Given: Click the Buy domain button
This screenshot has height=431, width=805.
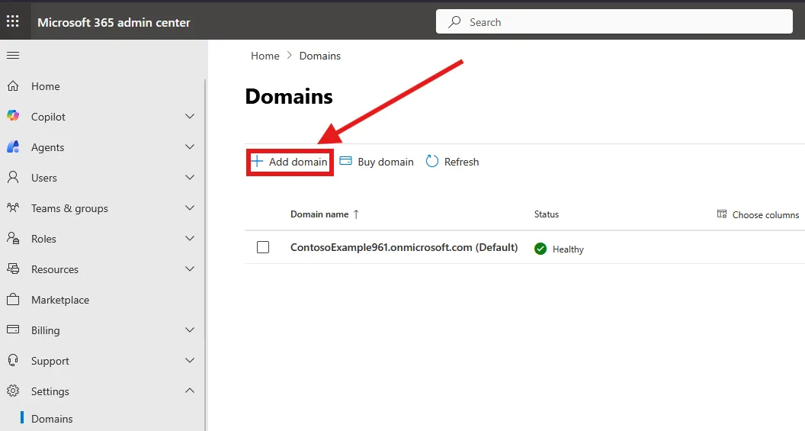Looking at the screenshot, I should (x=377, y=162).
